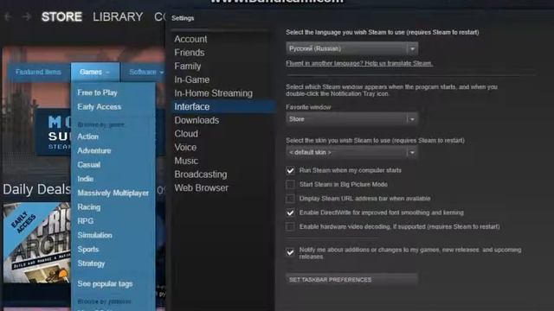
Task: Select the Strategy genre
Action: tap(91, 263)
